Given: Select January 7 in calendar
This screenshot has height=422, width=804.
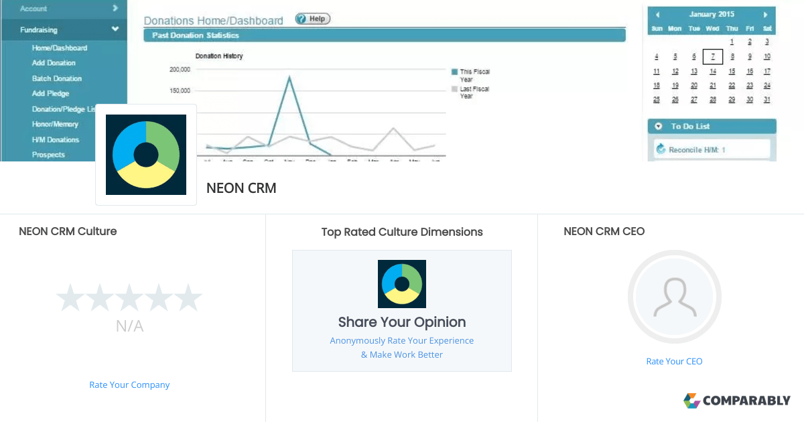Looking at the screenshot, I should pyautogui.click(x=713, y=57).
